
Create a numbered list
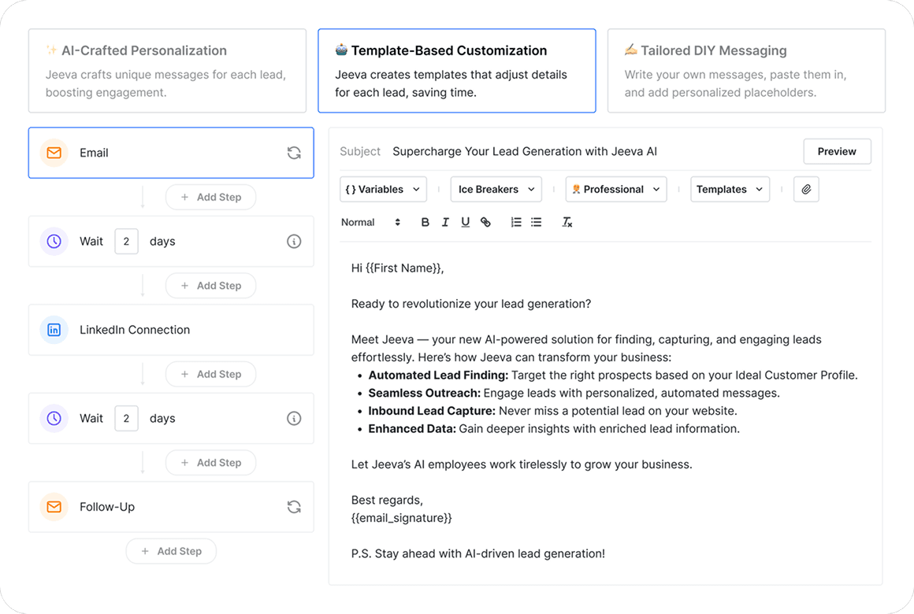[516, 222]
